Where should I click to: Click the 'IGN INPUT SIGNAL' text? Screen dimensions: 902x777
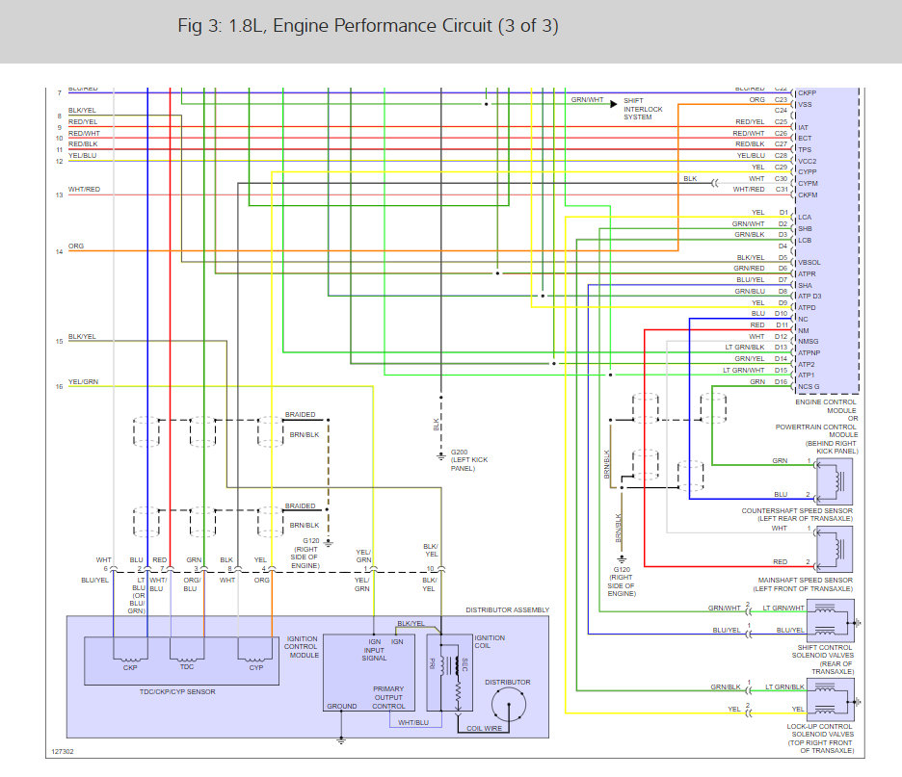pos(375,649)
